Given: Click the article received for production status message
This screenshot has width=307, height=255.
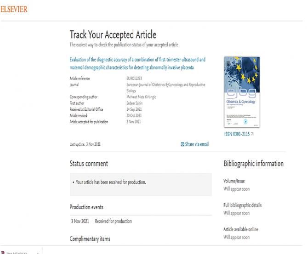Looking at the screenshot, I should pyautogui.click(x=111, y=182).
